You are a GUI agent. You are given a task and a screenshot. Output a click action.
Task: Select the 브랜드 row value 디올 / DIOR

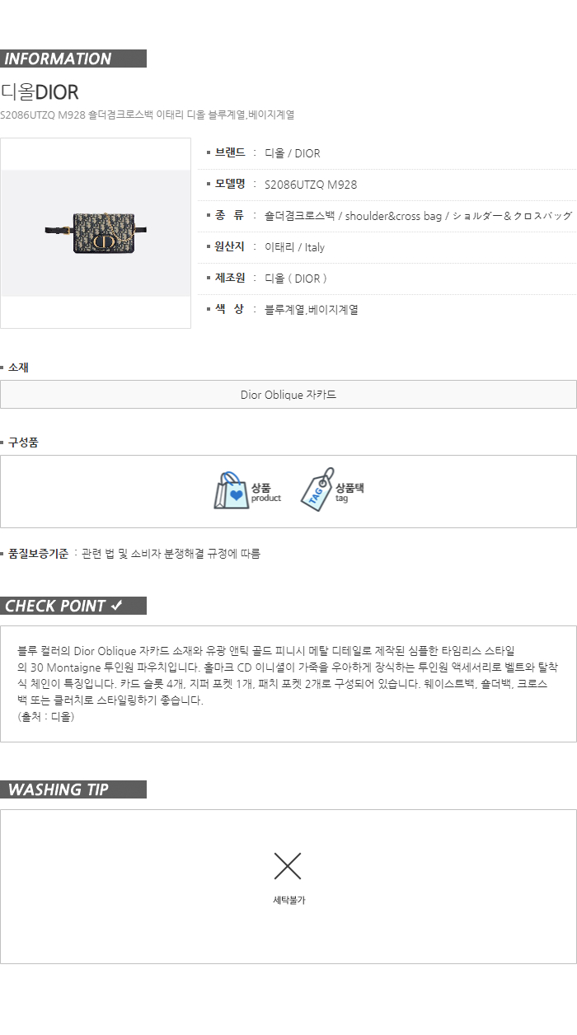[293, 153]
